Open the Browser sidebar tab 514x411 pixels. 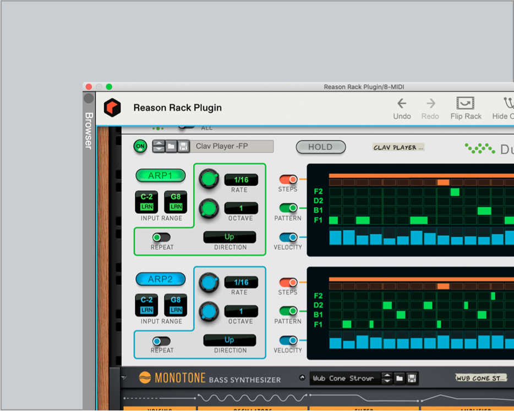point(89,131)
